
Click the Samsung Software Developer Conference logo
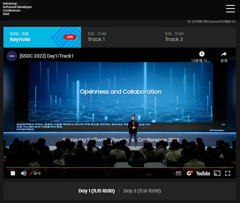point(17,9)
